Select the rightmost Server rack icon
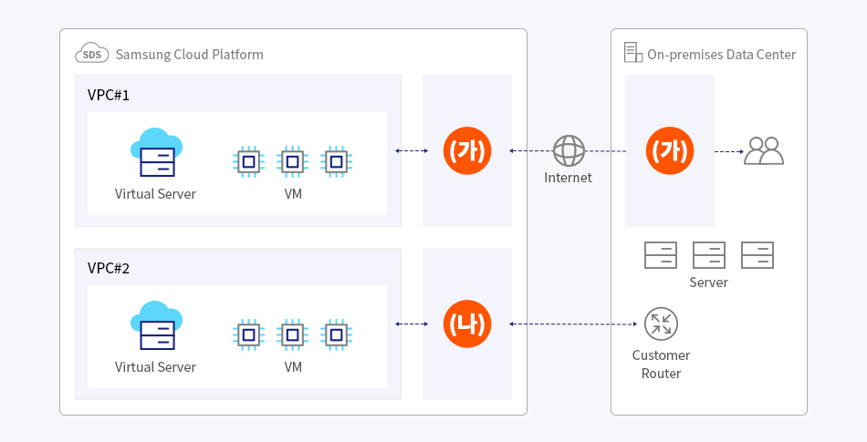 pyautogui.click(x=757, y=255)
